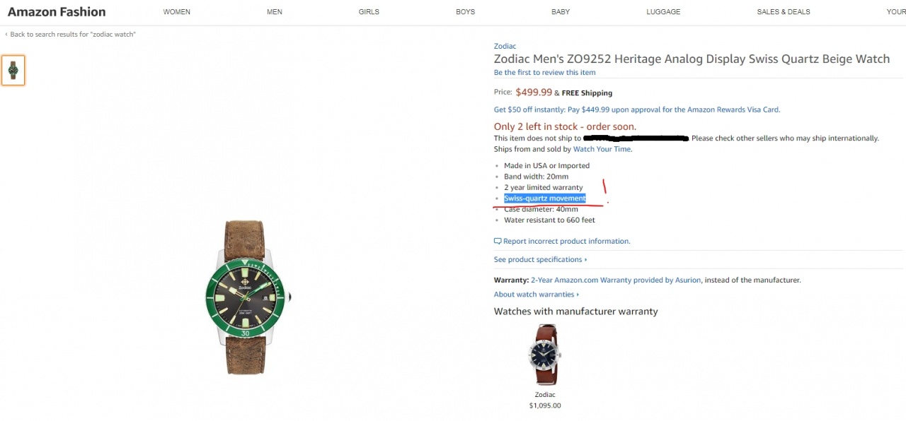Open the blue Zodiac watch image
This screenshot has height=421, width=906.
click(544, 355)
